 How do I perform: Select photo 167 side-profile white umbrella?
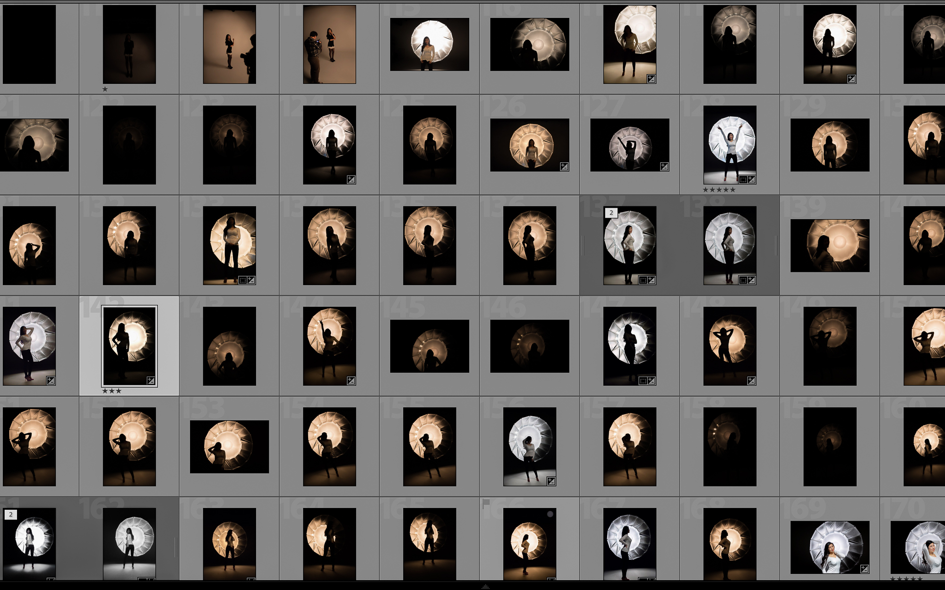[630, 544]
